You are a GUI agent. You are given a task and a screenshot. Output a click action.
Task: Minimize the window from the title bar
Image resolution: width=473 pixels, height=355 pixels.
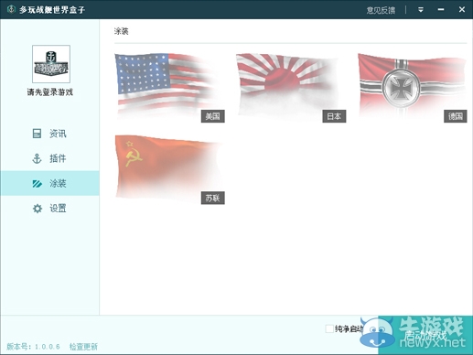point(441,10)
